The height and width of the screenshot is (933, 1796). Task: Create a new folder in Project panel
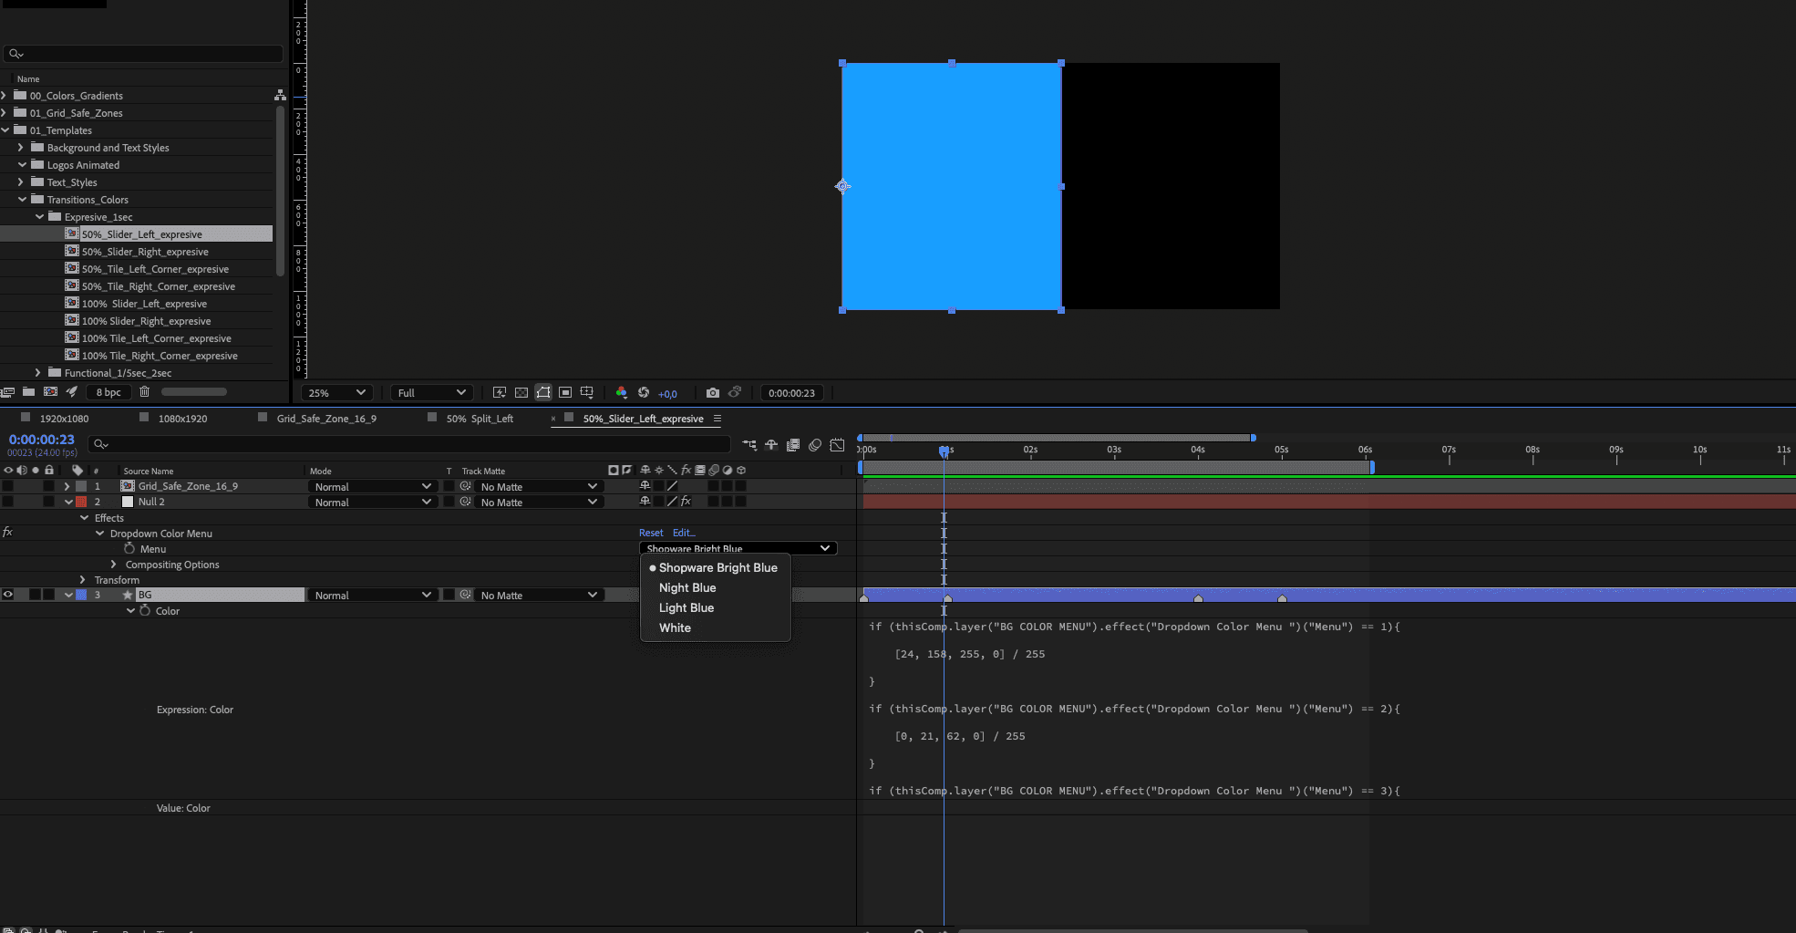[29, 392]
